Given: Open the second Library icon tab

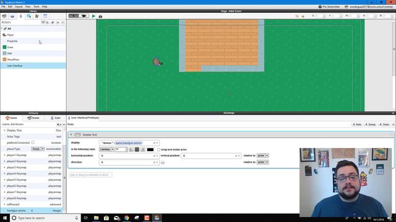Looking at the screenshot, I should (12, 16).
